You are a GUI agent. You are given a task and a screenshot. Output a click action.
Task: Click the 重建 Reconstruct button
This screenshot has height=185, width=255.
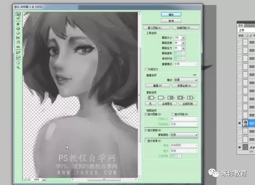(158, 86)
